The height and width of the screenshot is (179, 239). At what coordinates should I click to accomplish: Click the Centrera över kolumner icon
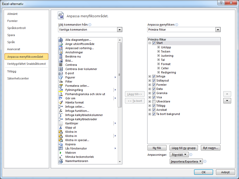coord(61,69)
